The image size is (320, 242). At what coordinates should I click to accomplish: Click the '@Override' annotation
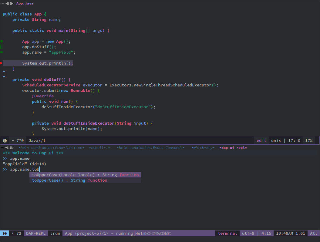tap(43, 96)
